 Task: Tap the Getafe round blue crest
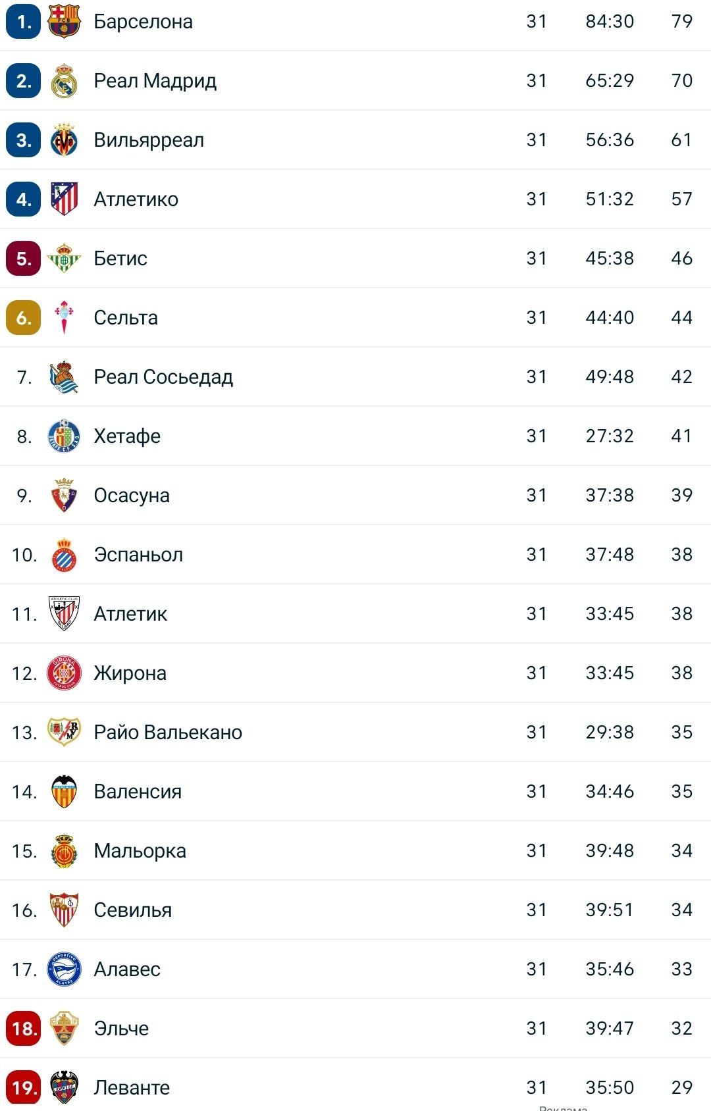64,436
